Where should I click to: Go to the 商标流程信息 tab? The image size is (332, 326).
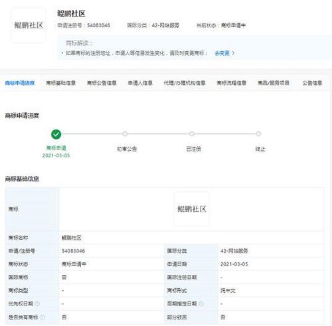pyautogui.click(x=232, y=83)
